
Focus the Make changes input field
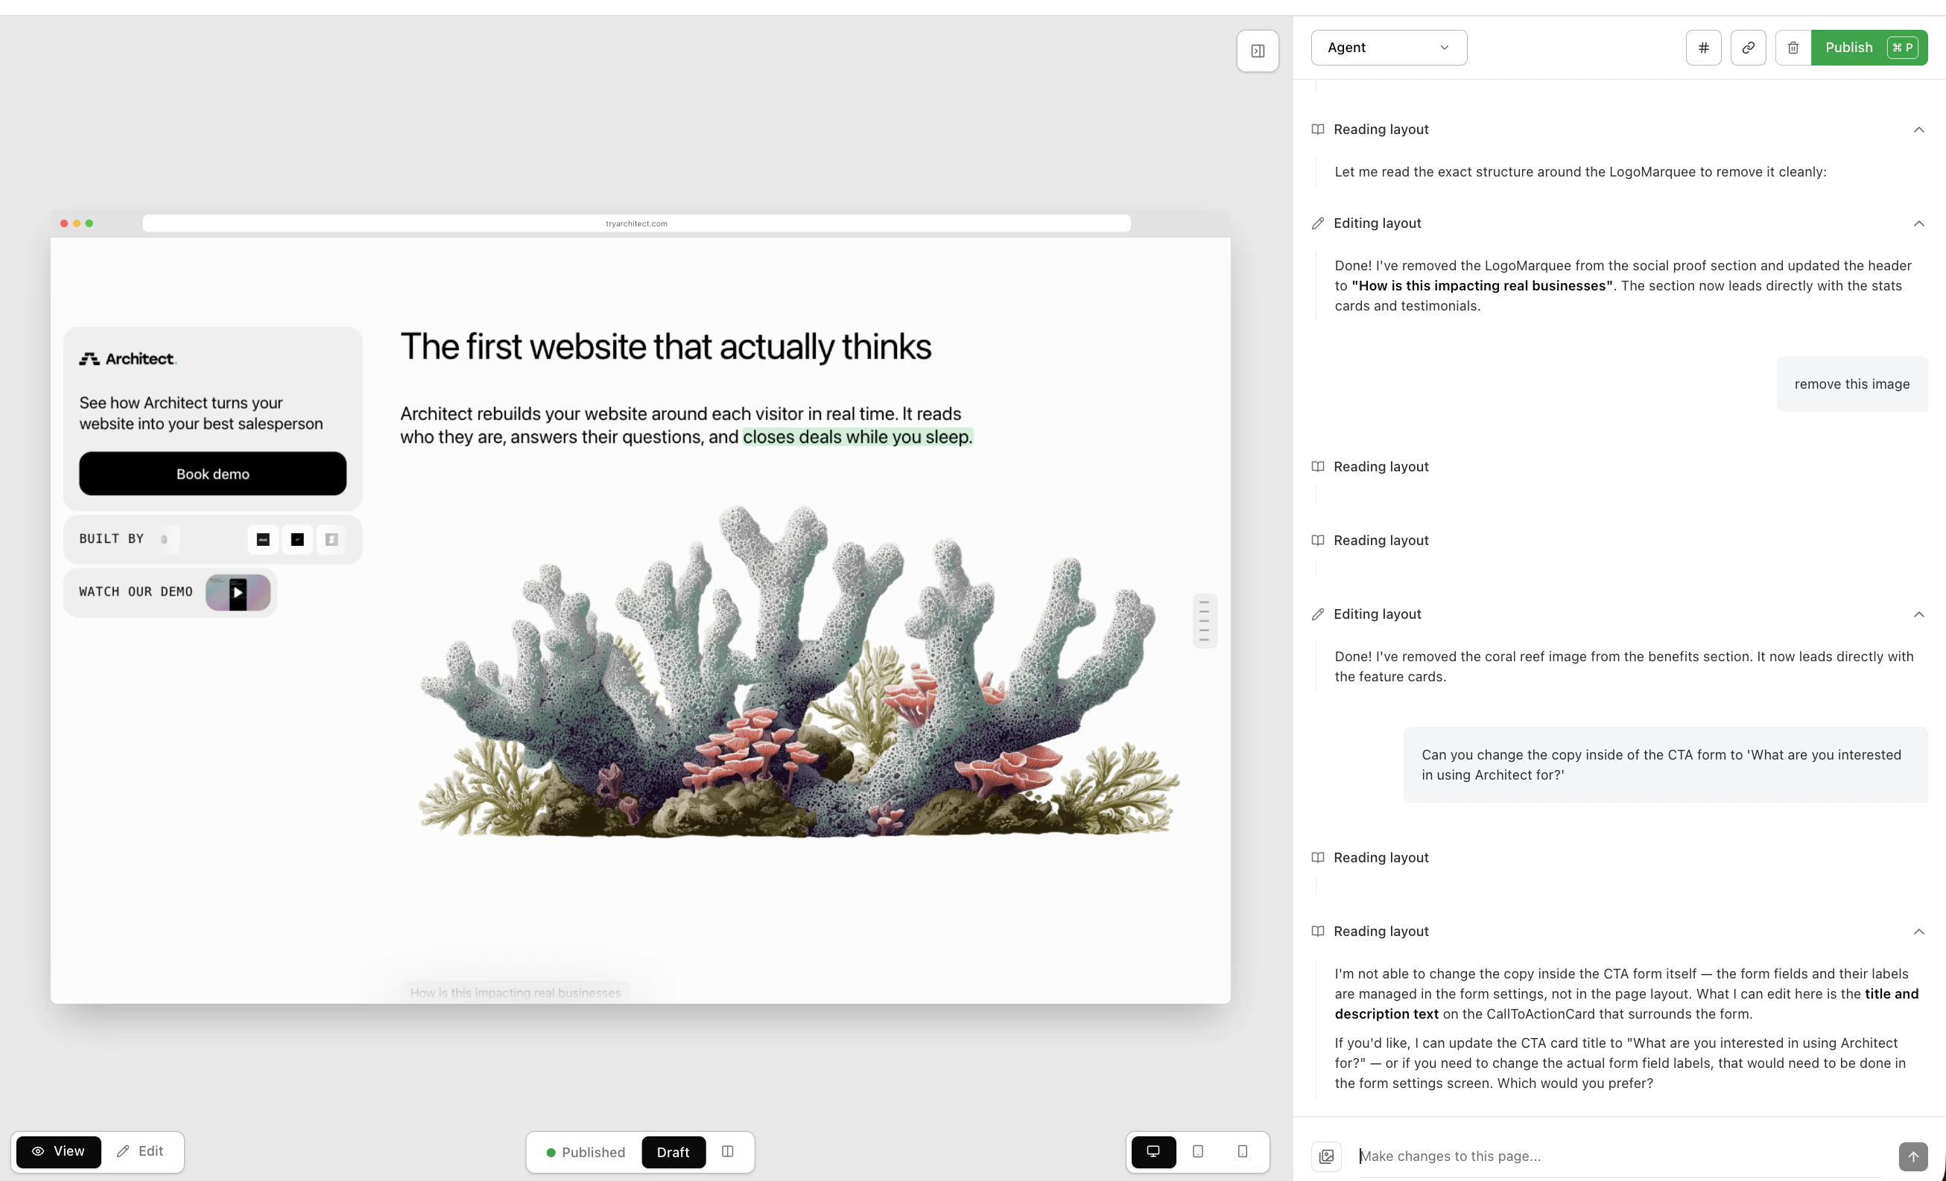[1500, 1156]
